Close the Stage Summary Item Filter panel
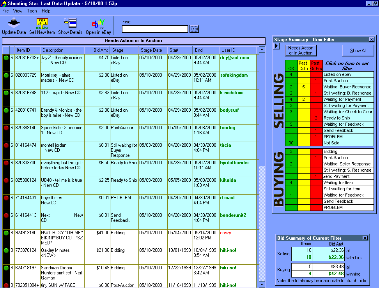This screenshot has width=379, height=288. (372, 40)
